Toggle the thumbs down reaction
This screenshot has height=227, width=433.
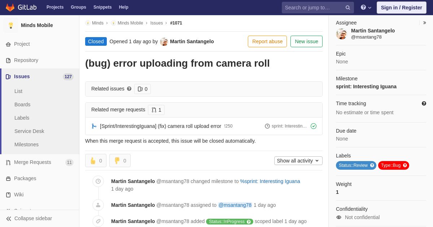120,161
